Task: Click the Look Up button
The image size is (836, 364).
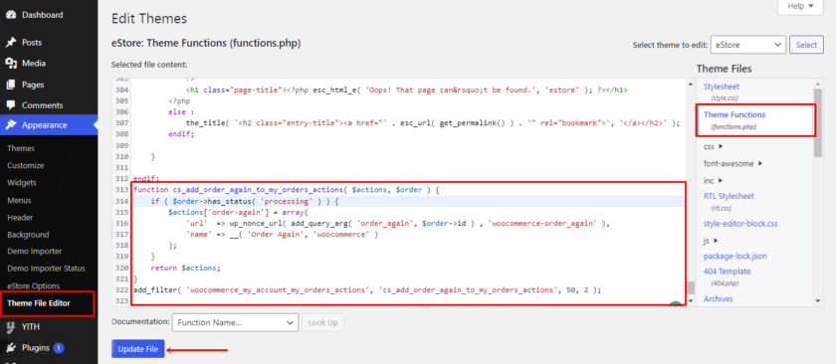Action: pos(322,322)
